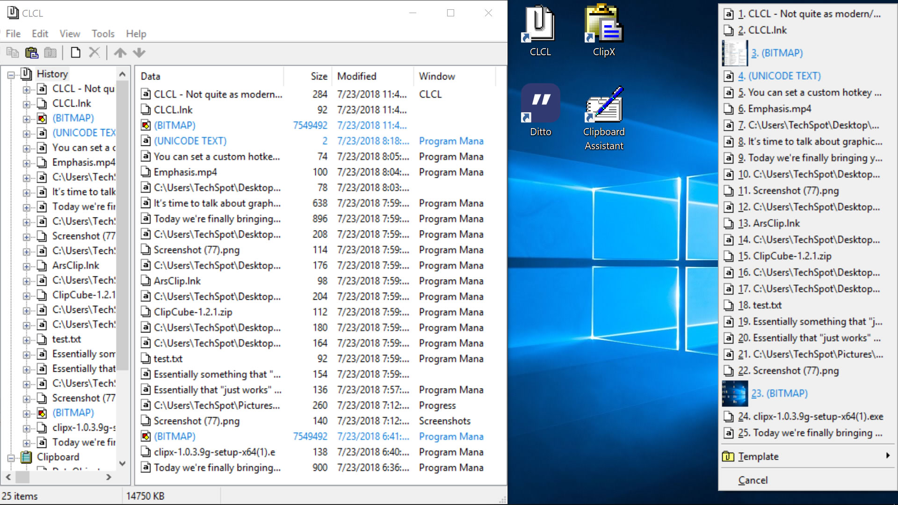Select popup entry 15. ClipCube-1.2.1.zip
This screenshot has height=505, width=898.
tap(808, 256)
